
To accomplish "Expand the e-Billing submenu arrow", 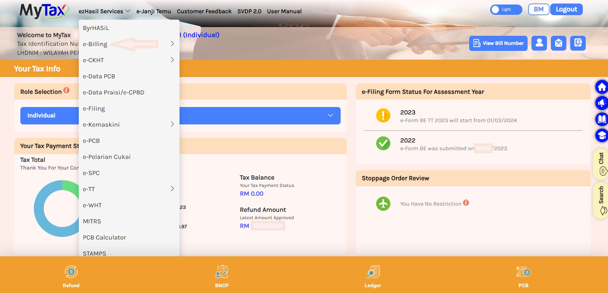I will pyautogui.click(x=172, y=44).
